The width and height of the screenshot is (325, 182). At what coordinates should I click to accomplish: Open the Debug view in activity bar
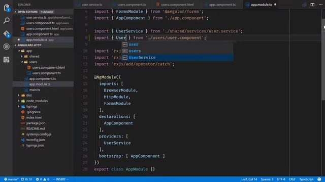point(7,47)
